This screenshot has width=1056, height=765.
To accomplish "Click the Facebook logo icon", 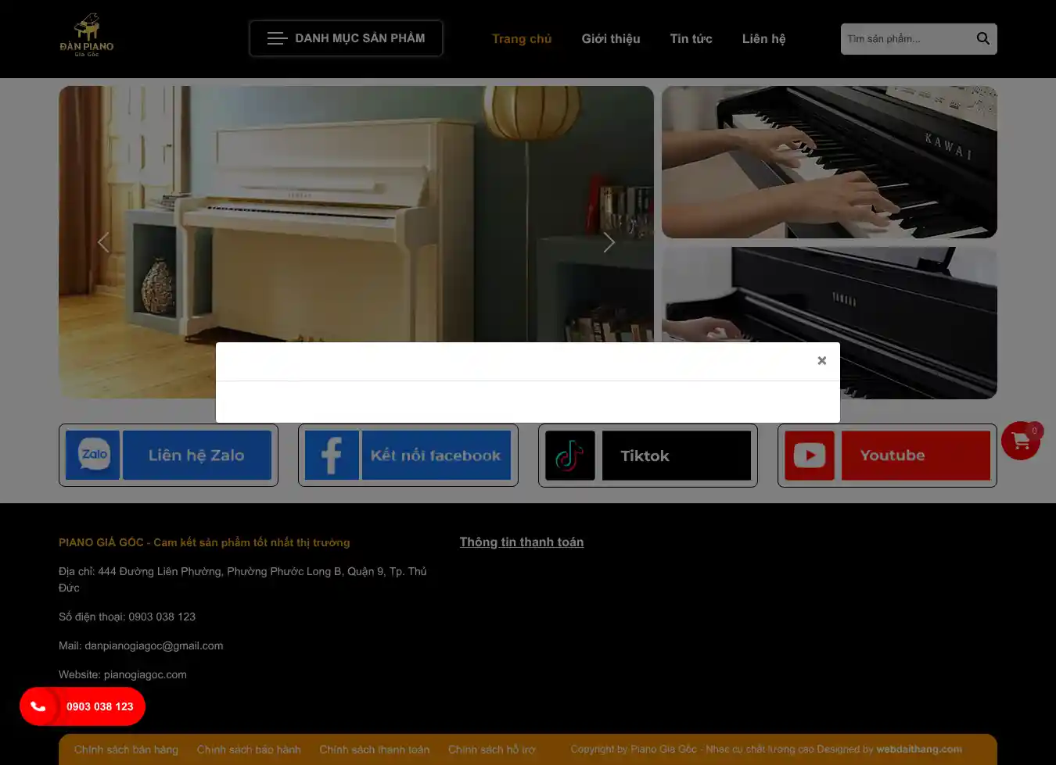I will 332,455.
